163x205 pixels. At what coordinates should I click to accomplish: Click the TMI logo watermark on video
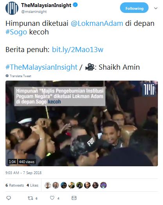tap(149, 89)
